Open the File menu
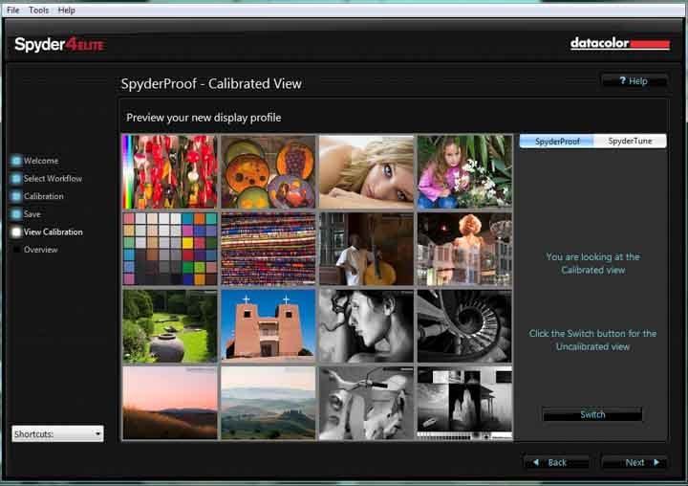The width and height of the screenshot is (688, 486). (x=12, y=11)
